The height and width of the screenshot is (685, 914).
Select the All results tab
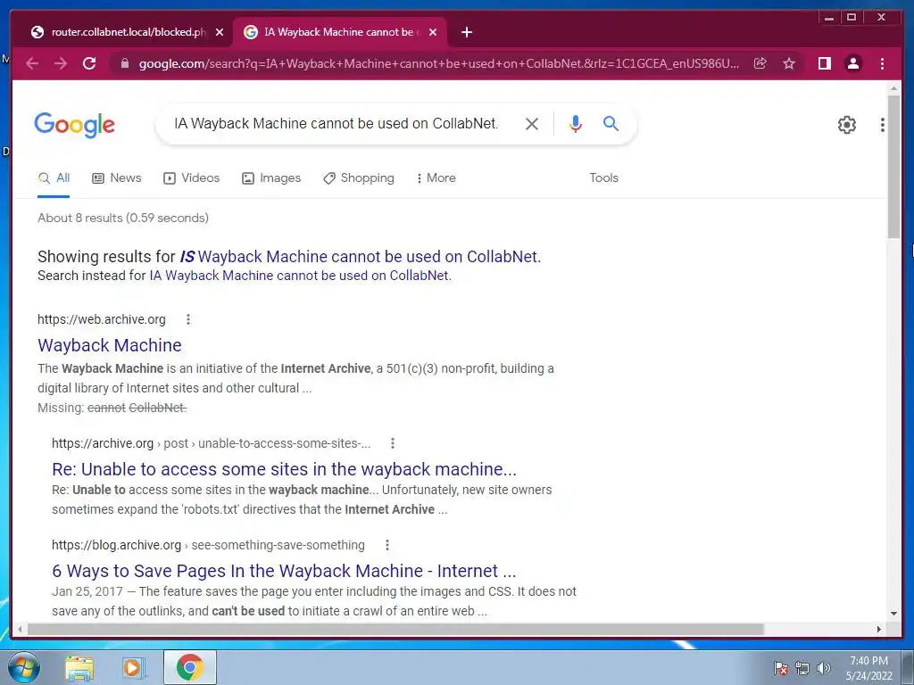point(54,178)
